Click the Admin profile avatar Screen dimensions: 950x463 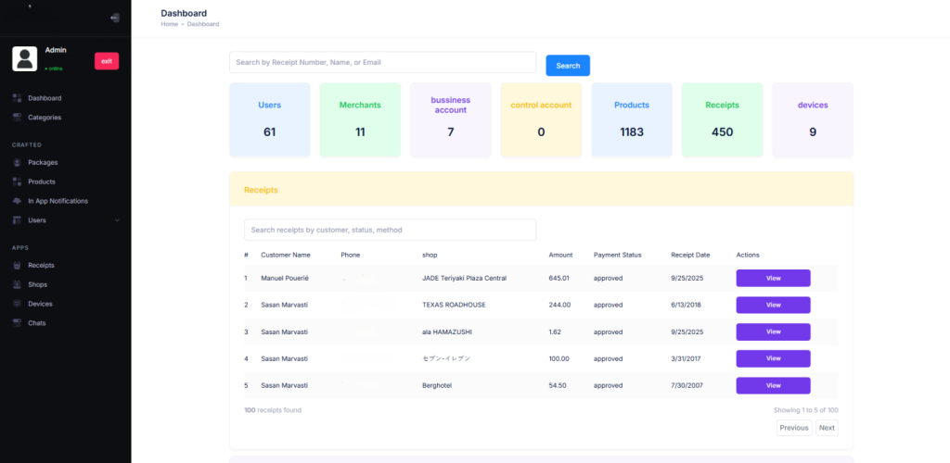pos(24,58)
